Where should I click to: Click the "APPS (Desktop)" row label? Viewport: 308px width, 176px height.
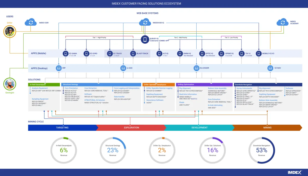click(x=39, y=68)
